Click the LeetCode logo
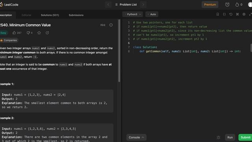 9,4
